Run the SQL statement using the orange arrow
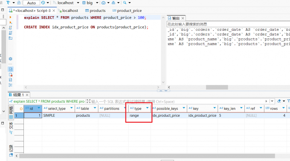This screenshot has width=290, height=161. pyautogui.click(x=10, y=17)
